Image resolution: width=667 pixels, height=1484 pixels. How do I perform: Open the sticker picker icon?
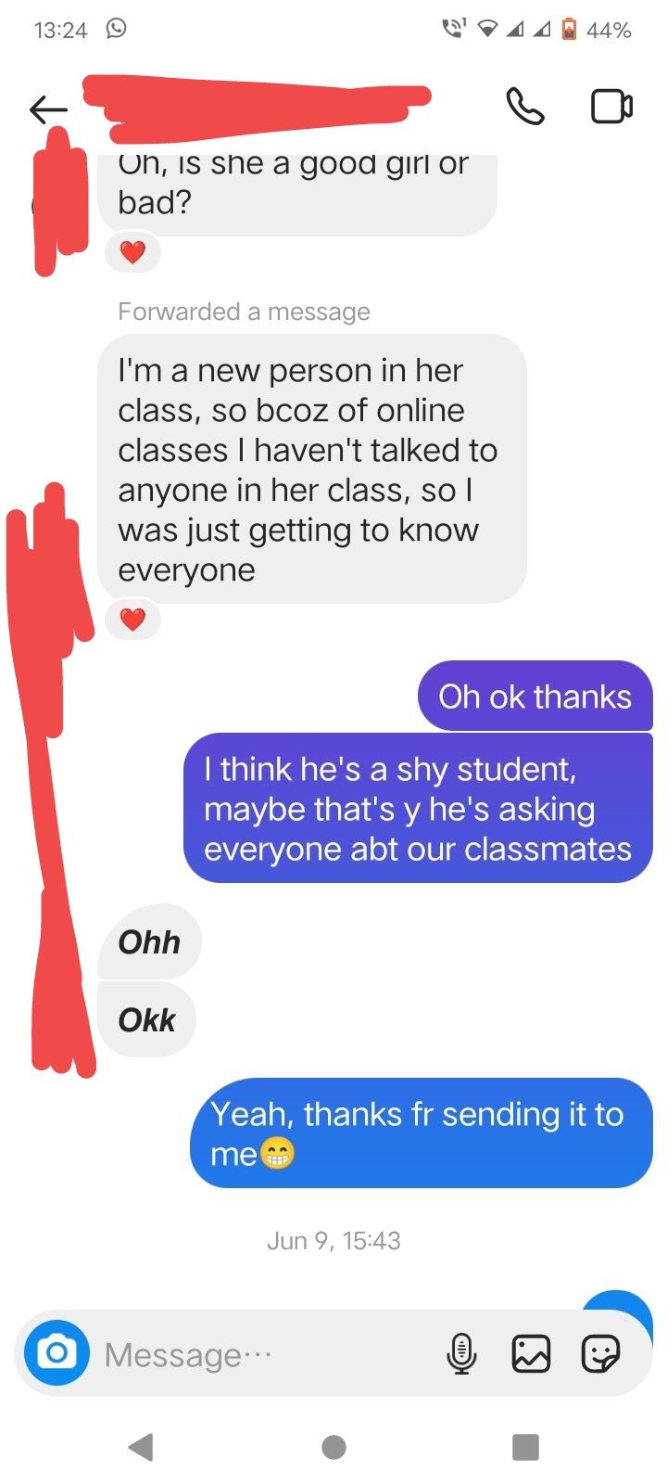pos(600,1353)
